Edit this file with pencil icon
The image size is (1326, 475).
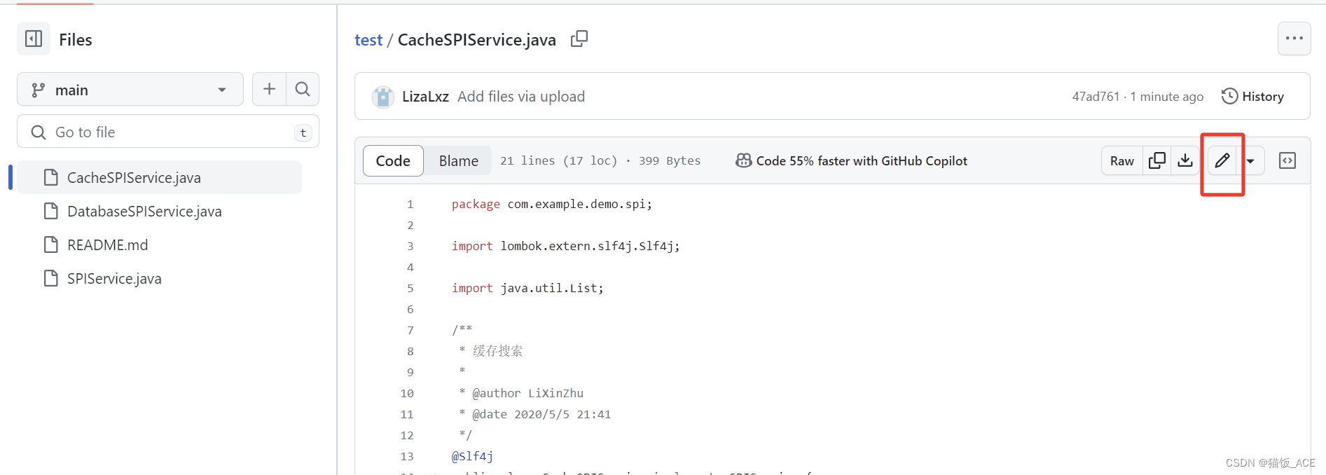tap(1222, 160)
